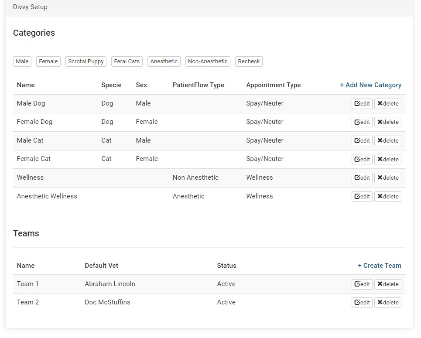
Task: Select the Scrotal Puppy tag
Action: click(86, 61)
